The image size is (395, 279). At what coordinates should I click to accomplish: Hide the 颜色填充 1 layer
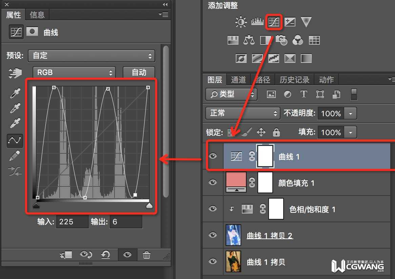coord(213,182)
